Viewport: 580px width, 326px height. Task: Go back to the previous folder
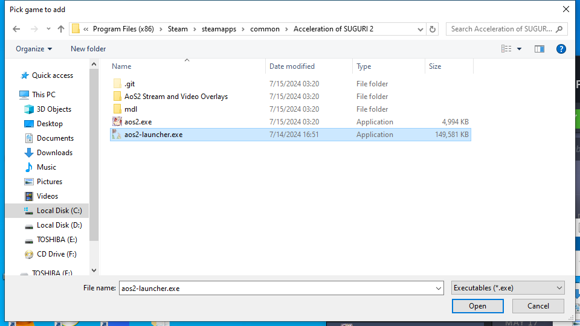click(16, 29)
